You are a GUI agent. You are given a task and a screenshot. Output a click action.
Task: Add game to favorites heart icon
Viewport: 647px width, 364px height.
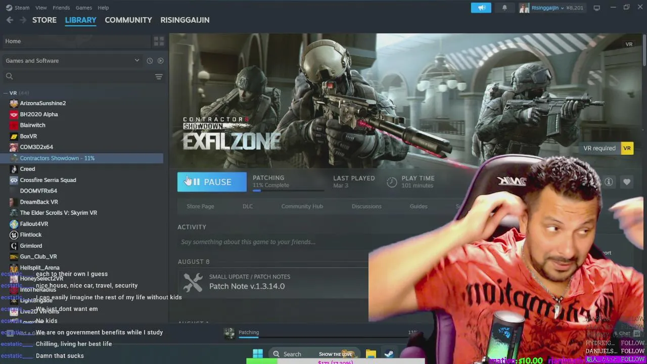(627, 182)
